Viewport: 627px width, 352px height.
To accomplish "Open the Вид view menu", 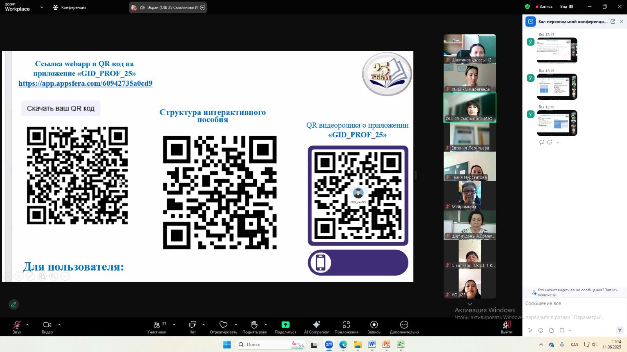I will click(566, 7).
